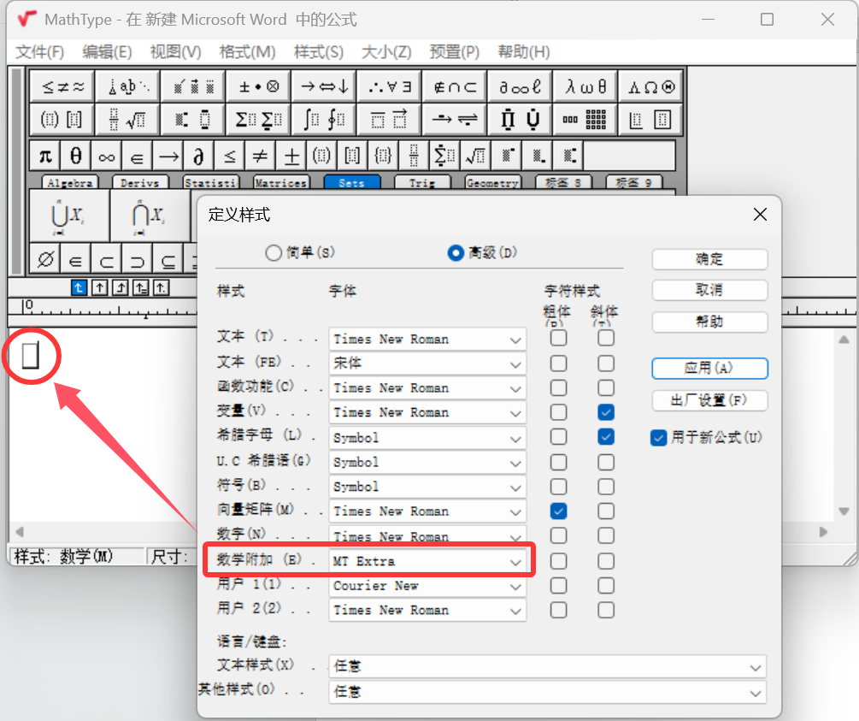Click the 帮助 button in dialog
The image size is (859, 721).
tap(709, 322)
